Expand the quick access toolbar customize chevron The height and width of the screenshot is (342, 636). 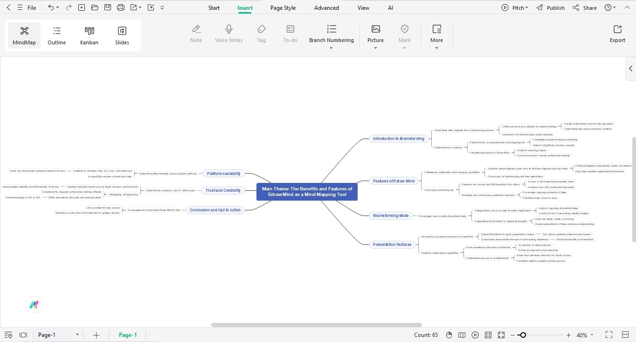click(x=162, y=7)
